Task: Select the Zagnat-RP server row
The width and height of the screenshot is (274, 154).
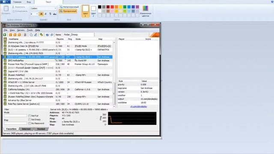Action: [x=58, y=71]
